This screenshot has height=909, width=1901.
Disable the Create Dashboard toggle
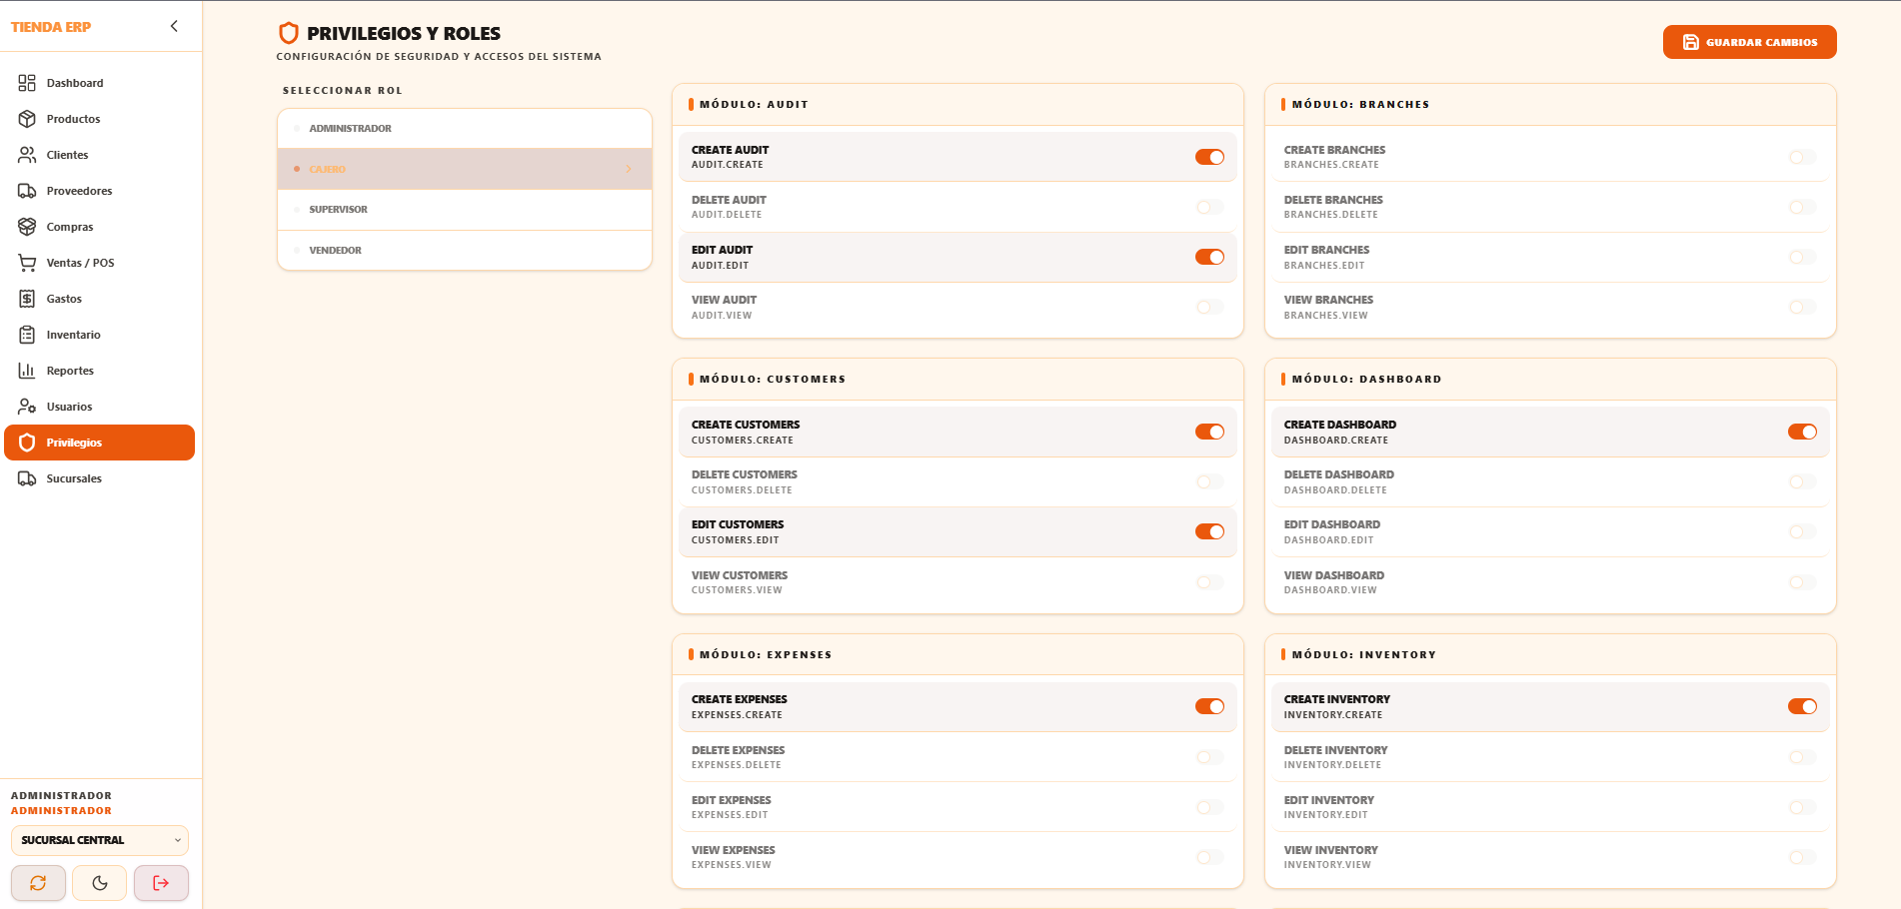tap(1802, 432)
